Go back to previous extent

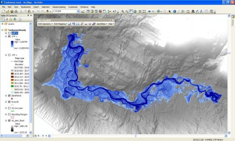149,12
